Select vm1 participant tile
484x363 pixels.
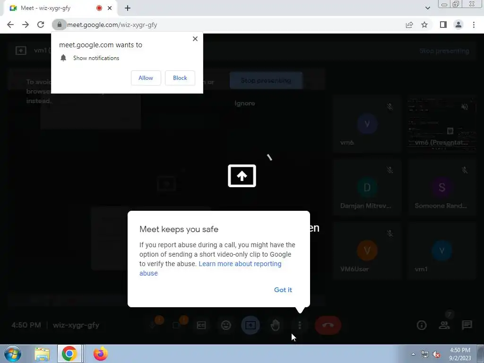(x=442, y=251)
